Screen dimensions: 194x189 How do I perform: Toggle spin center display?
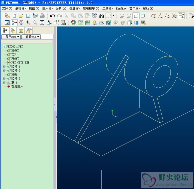click(14, 23)
